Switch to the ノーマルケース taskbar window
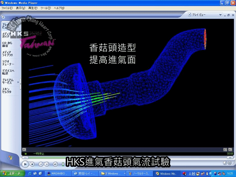This screenshot has height=177, width=236. [x=139, y=174]
